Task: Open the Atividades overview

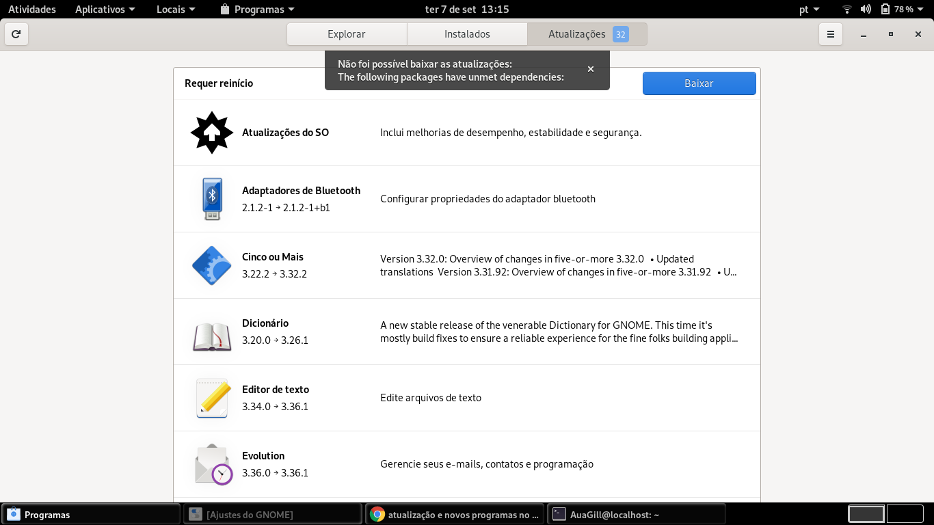Action: tap(32, 10)
